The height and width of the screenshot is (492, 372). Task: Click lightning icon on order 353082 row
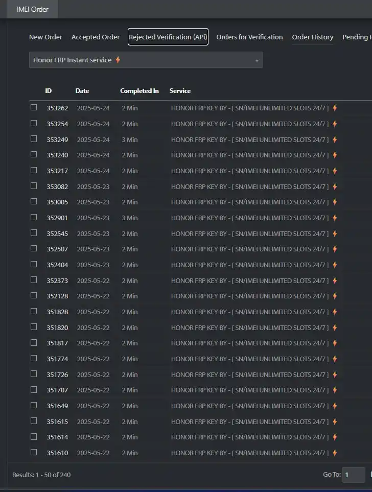point(335,186)
